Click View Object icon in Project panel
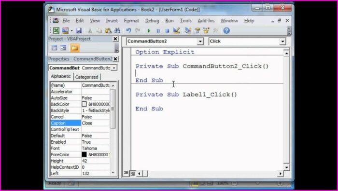Viewport: 338px width, 191px height. pyautogui.click(x=63, y=48)
